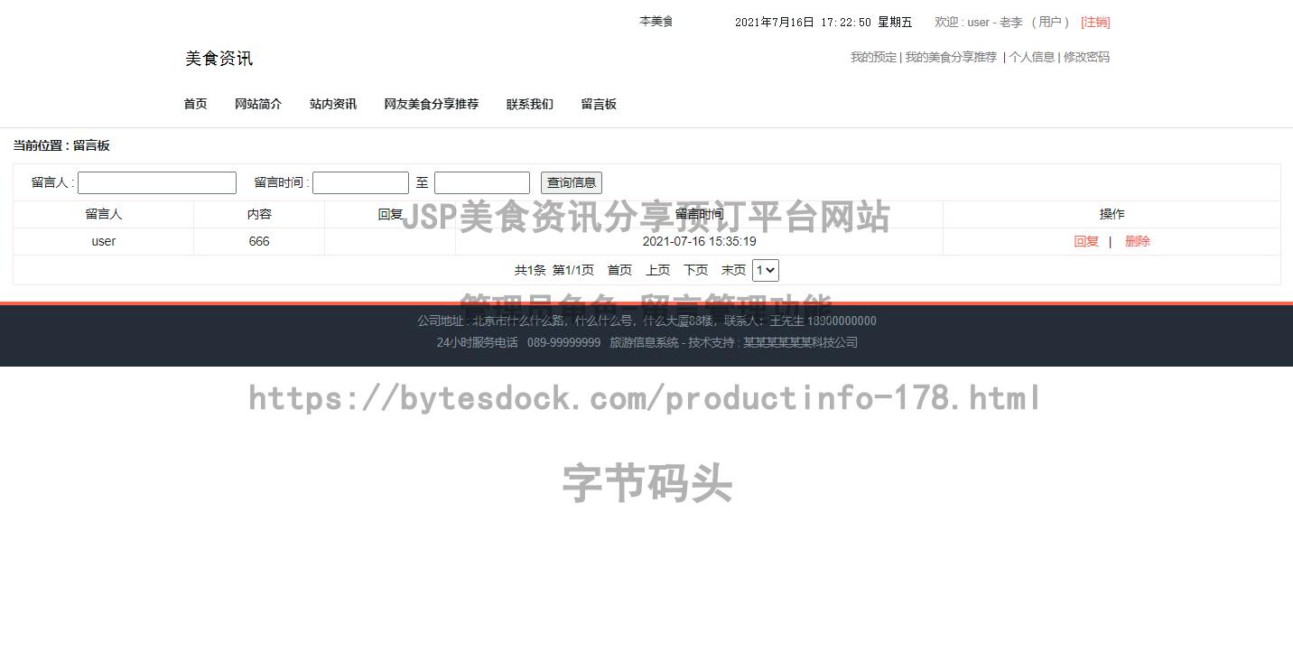This screenshot has height=661, width=1293.
Task: Open 我的预定 page
Action: click(872, 57)
